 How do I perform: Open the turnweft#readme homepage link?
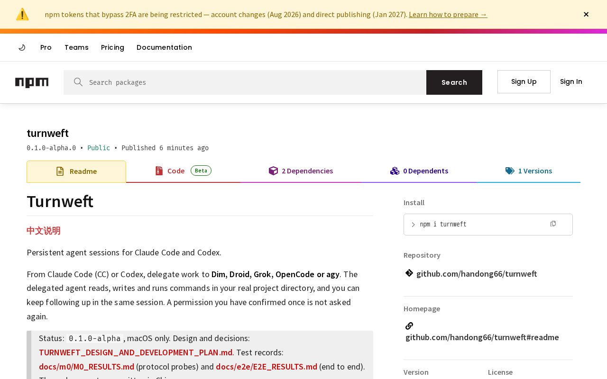pyautogui.click(x=482, y=337)
